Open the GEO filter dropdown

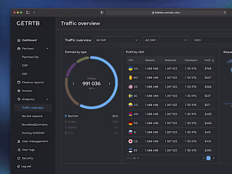tap(212, 40)
